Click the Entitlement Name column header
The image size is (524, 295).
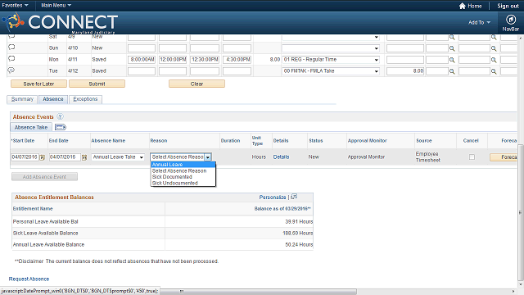[33, 208]
